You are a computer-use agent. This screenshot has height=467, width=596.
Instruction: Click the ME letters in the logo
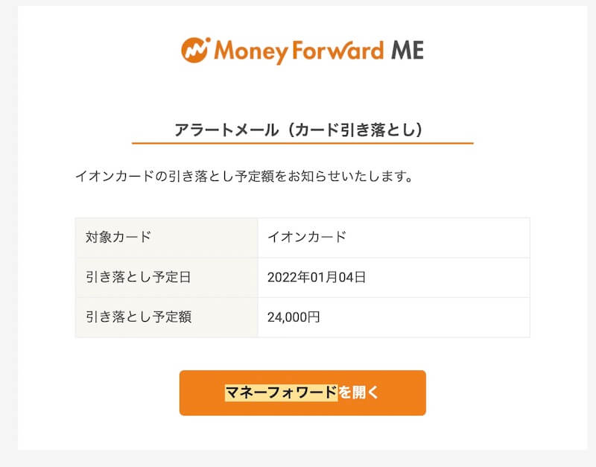tap(408, 50)
